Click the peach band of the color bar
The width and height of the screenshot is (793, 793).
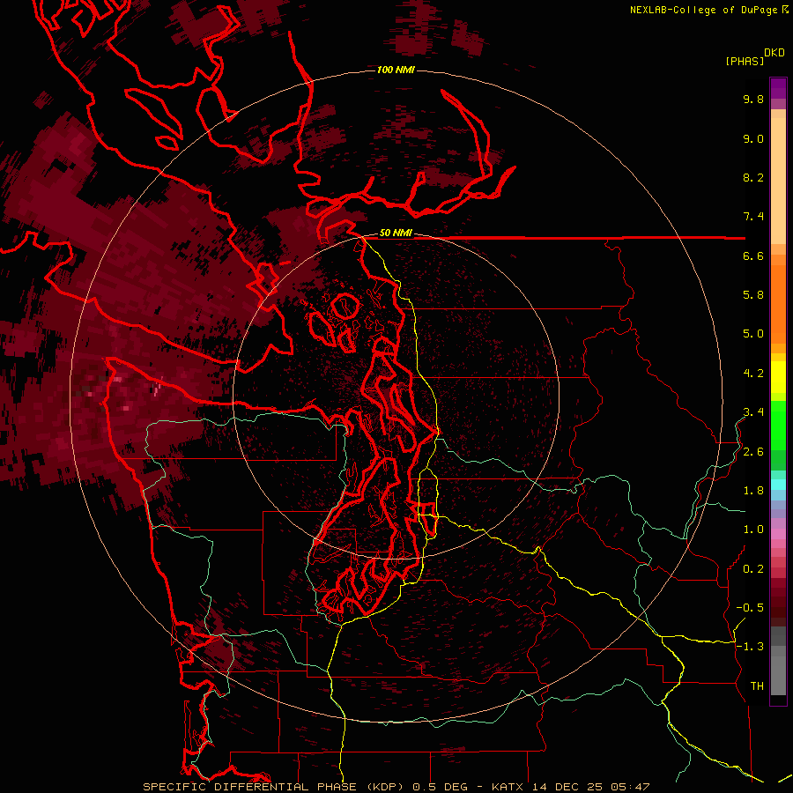(x=778, y=181)
